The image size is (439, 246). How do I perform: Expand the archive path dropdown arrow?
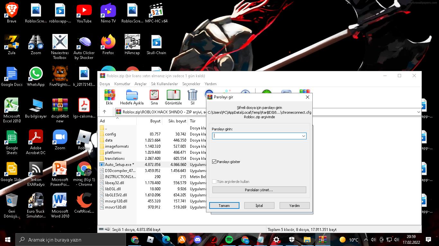[418, 112]
